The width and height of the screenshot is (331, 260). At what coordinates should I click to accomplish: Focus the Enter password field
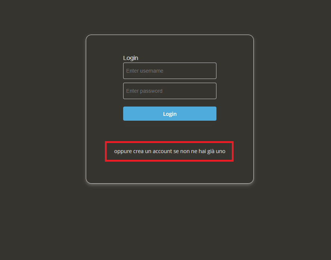click(170, 91)
